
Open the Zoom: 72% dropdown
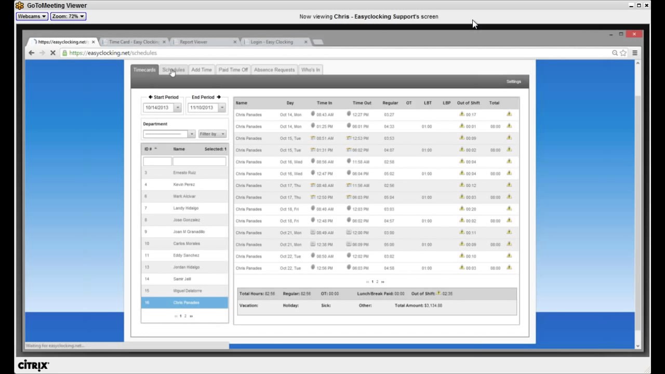(68, 17)
